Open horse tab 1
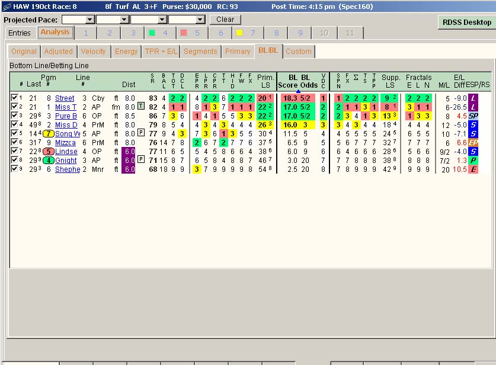 point(86,33)
